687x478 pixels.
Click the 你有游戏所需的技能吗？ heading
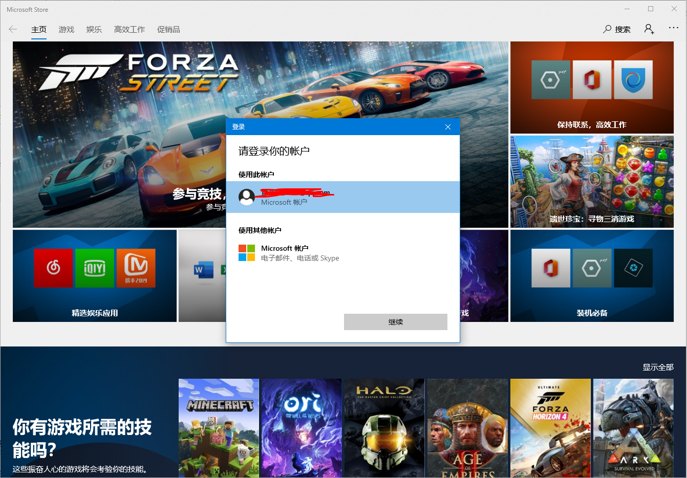point(82,439)
